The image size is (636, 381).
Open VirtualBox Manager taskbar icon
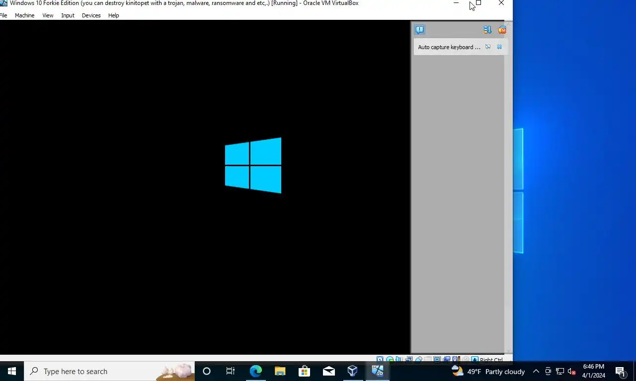[353, 371]
